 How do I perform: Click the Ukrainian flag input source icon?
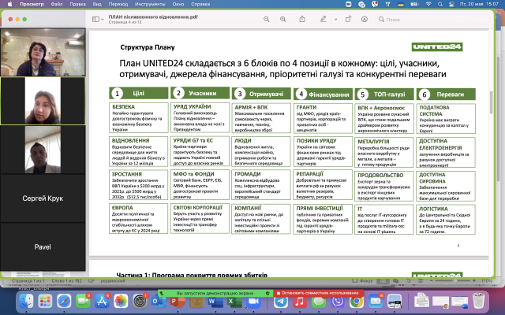point(402,4)
